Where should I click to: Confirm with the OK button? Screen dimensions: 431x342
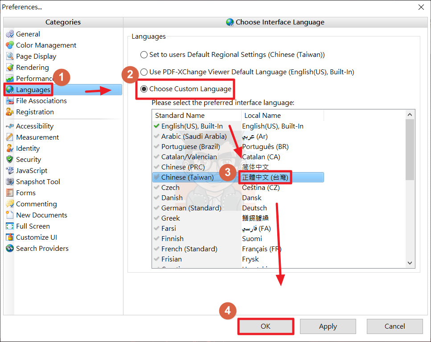(x=266, y=326)
